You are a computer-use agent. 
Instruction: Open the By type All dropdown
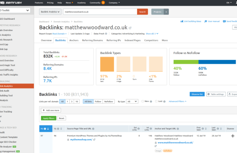[132, 101]
